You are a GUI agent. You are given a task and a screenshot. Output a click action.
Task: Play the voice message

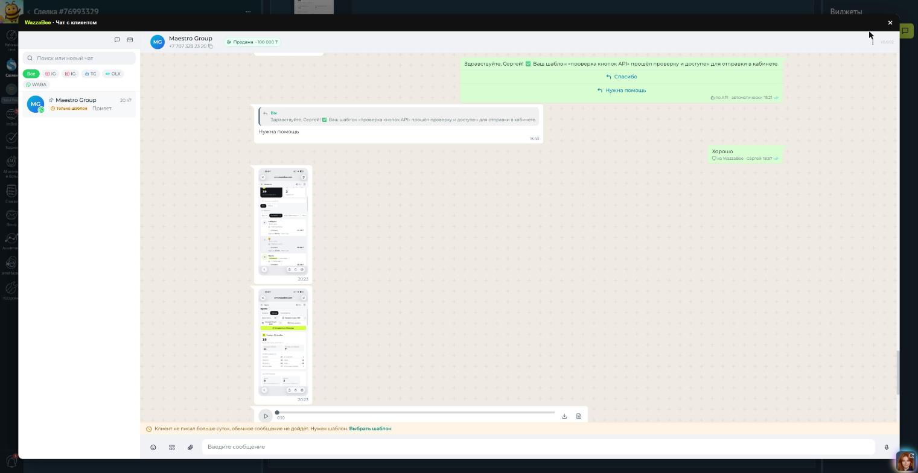(x=266, y=416)
